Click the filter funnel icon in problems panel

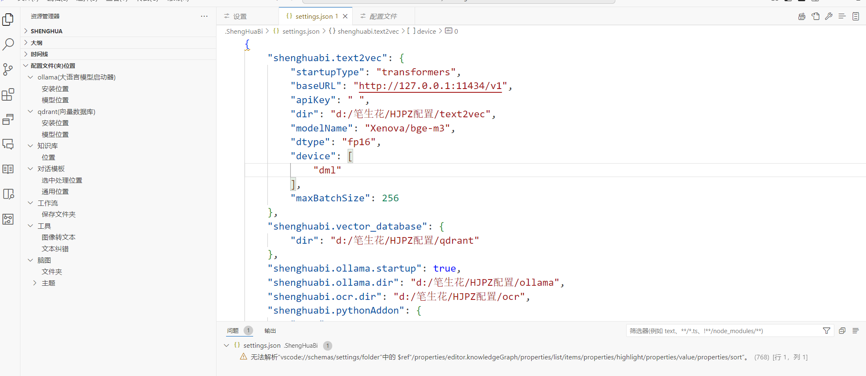tap(826, 331)
